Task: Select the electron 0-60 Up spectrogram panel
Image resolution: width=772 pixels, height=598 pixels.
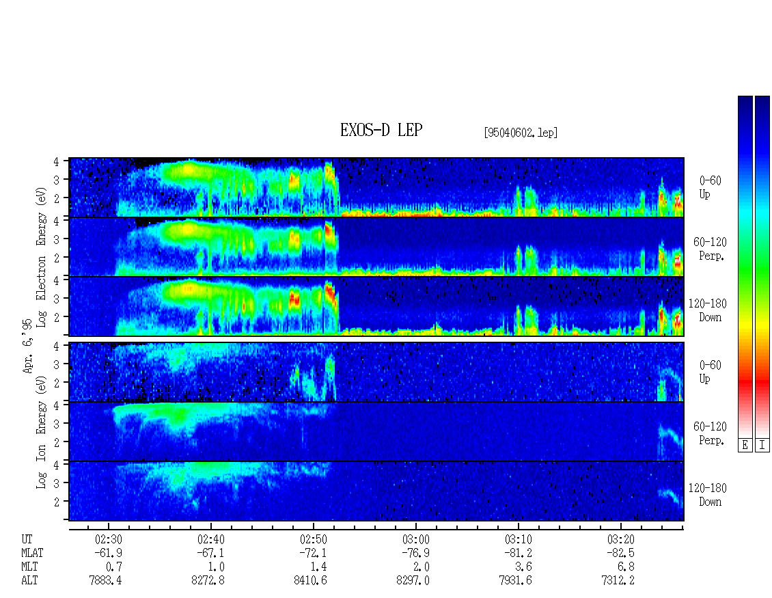Action: pos(376,187)
